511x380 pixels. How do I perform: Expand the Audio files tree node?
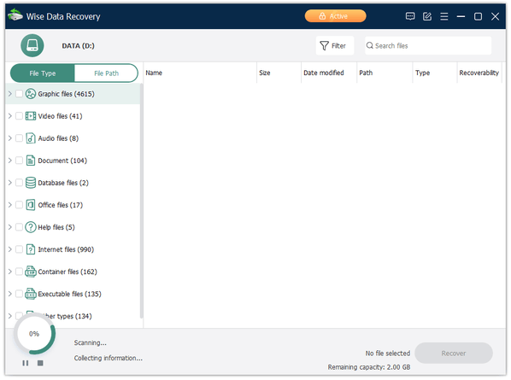click(9, 138)
